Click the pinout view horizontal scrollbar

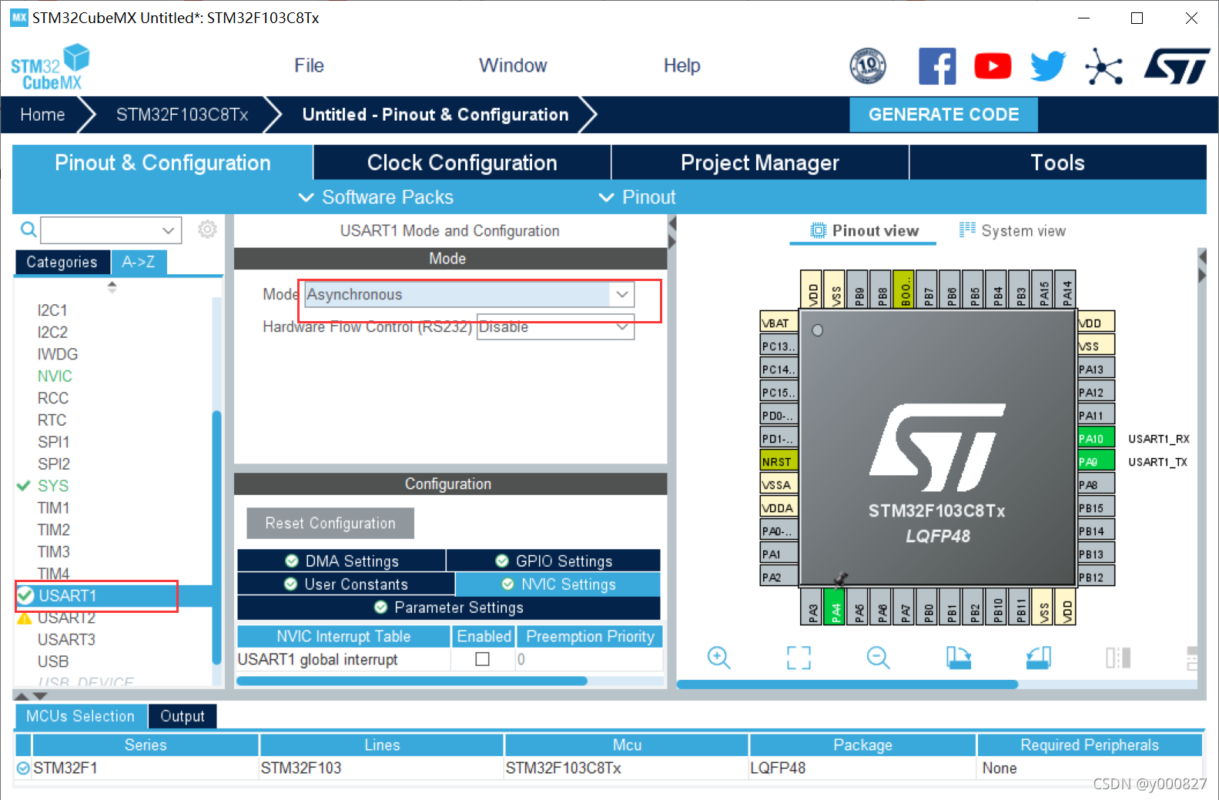(x=847, y=684)
